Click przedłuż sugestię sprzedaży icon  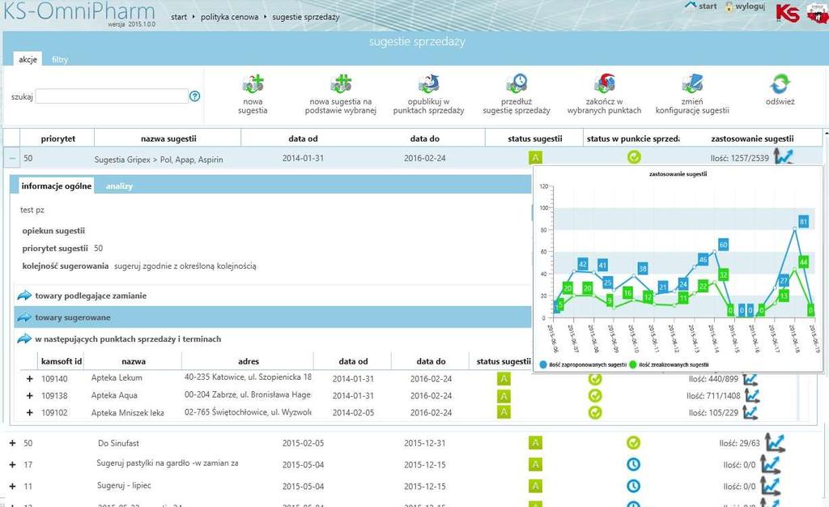pyautogui.click(x=517, y=83)
